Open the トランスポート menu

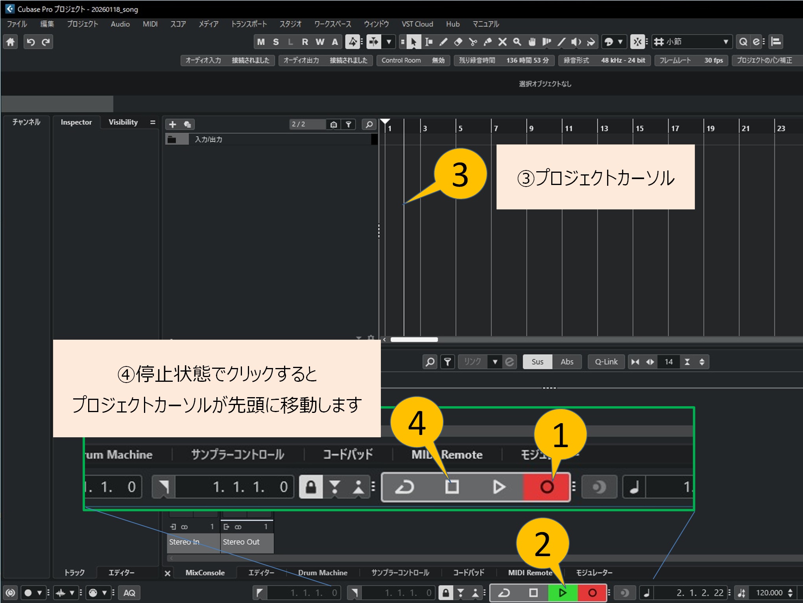(x=249, y=24)
